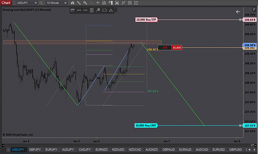Click the 10,000 Buy STP order label

coord(146,20)
